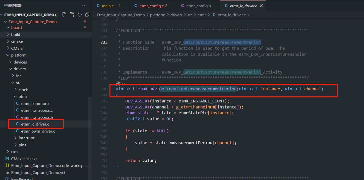This screenshot has width=364, height=180.
Task: Close the etmr_ic_driver.c tab
Action: coord(261,6)
